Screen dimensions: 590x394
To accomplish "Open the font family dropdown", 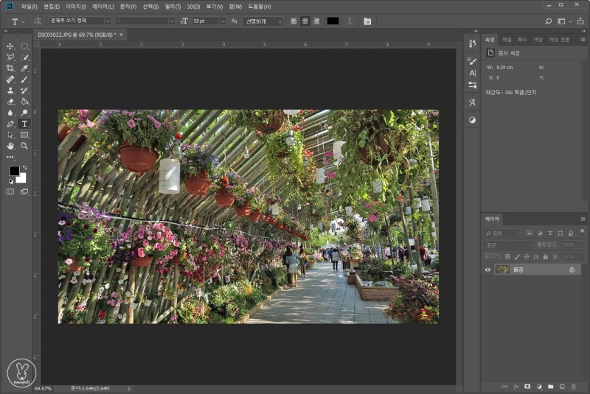I will click(108, 21).
